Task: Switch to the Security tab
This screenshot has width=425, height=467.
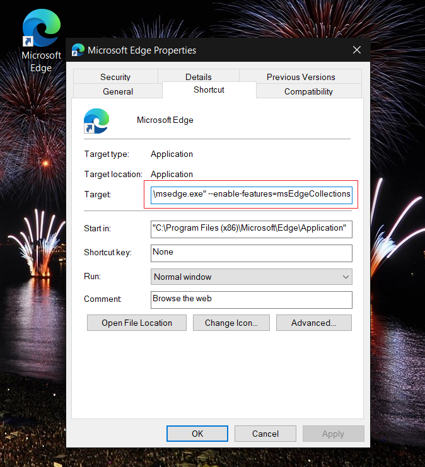Action: [115, 77]
